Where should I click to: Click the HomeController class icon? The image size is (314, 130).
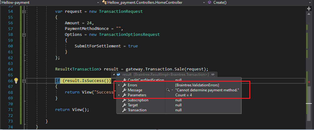pos(104,2)
